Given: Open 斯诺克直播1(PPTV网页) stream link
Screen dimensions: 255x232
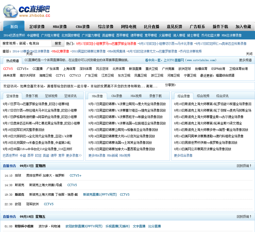Looking at the screenshot, I should [x=100, y=195].
